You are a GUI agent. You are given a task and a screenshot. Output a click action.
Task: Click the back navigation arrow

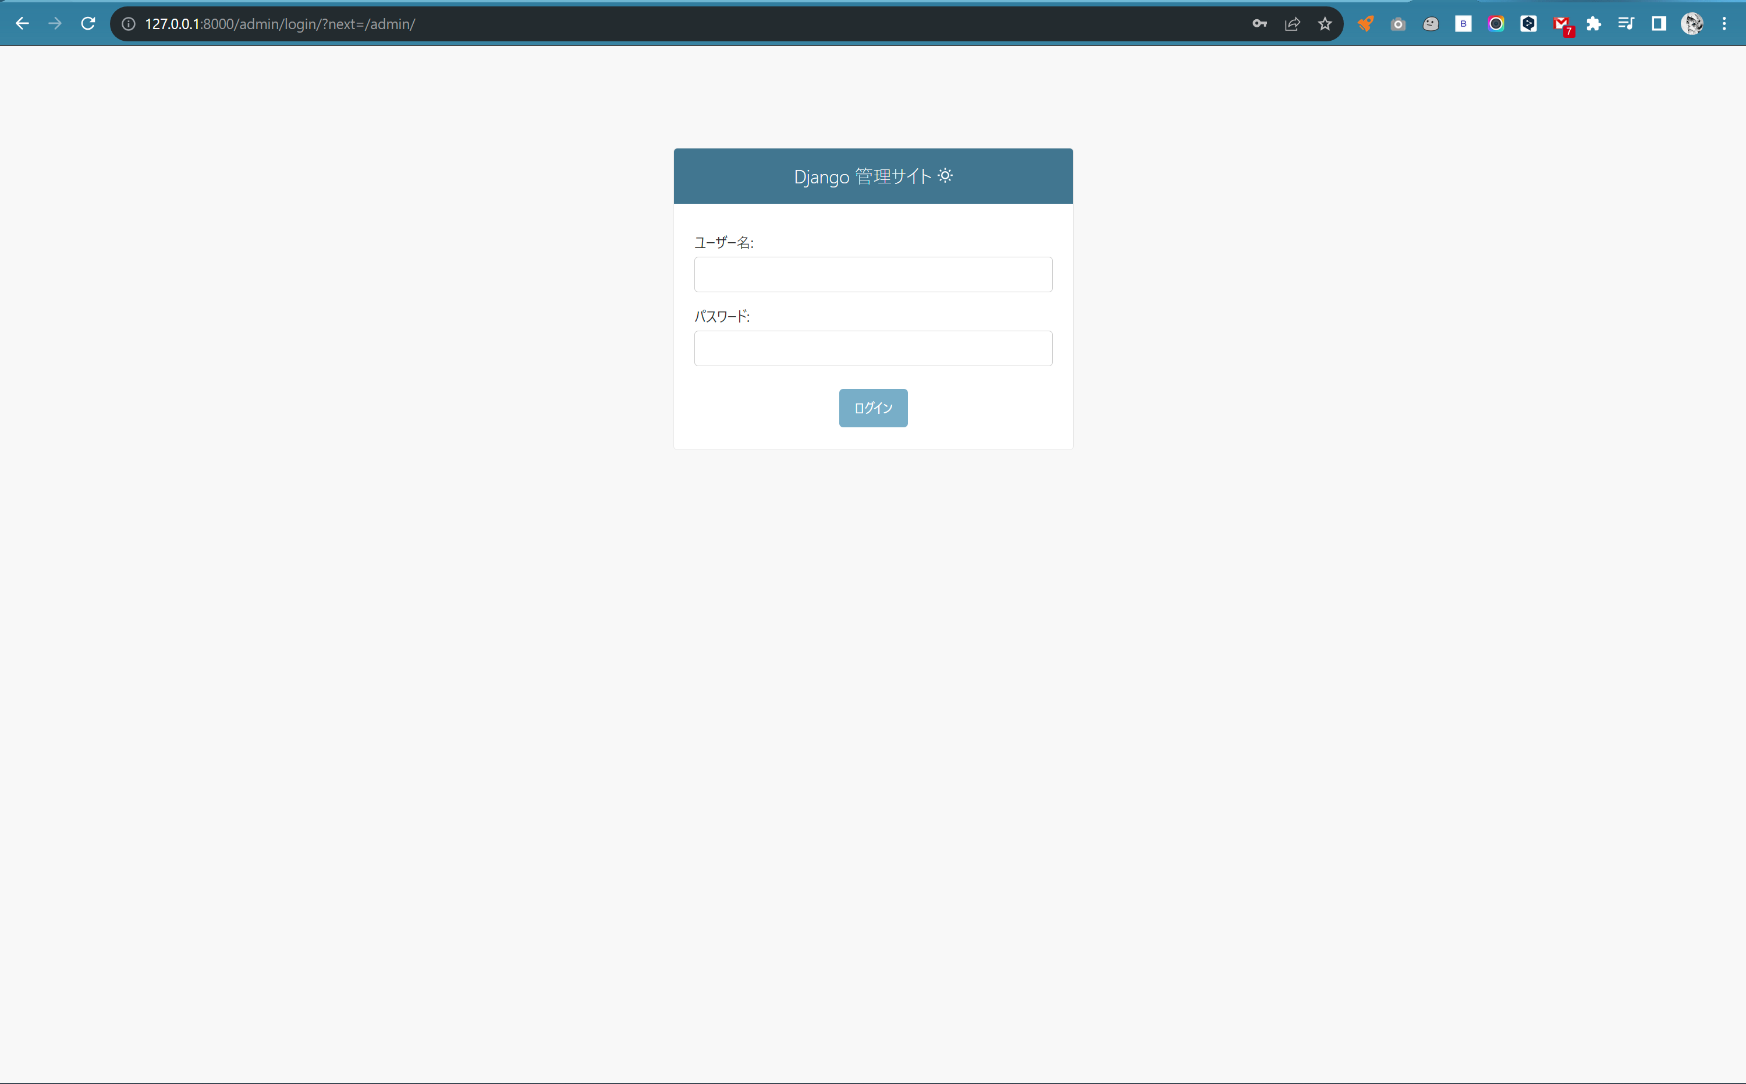tap(23, 24)
